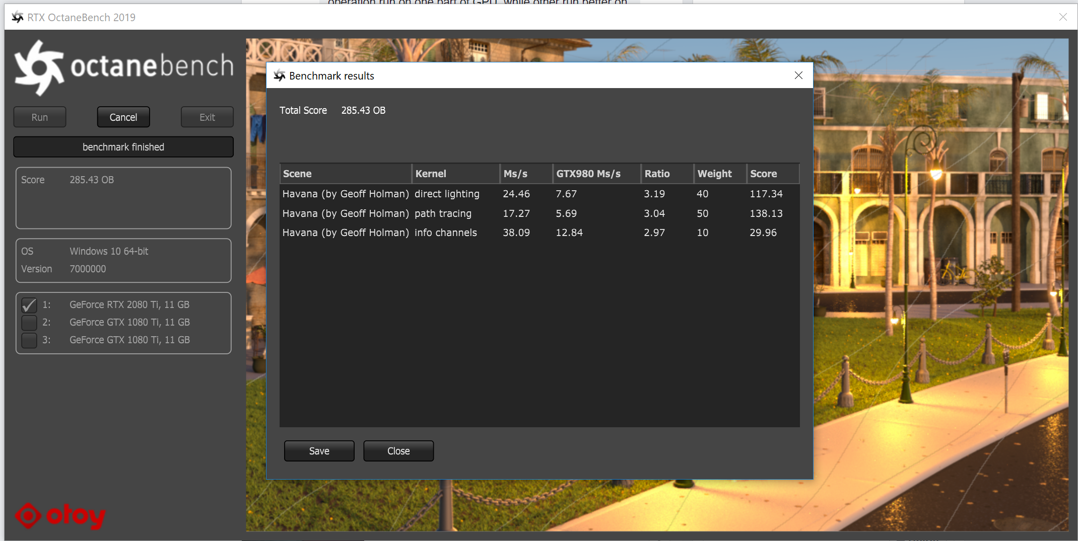Close the RTX OctaneBench 2019 window
Viewport: 1078px width, 541px height.
coord(1063,17)
